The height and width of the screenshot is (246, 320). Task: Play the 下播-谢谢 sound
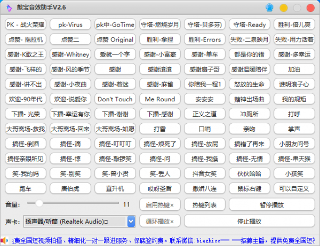click(115, 114)
